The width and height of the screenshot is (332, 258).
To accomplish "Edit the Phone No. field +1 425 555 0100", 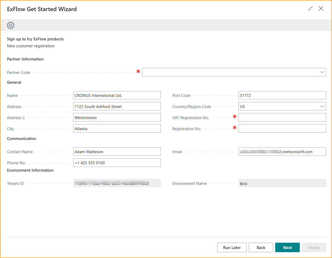I will (x=117, y=163).
